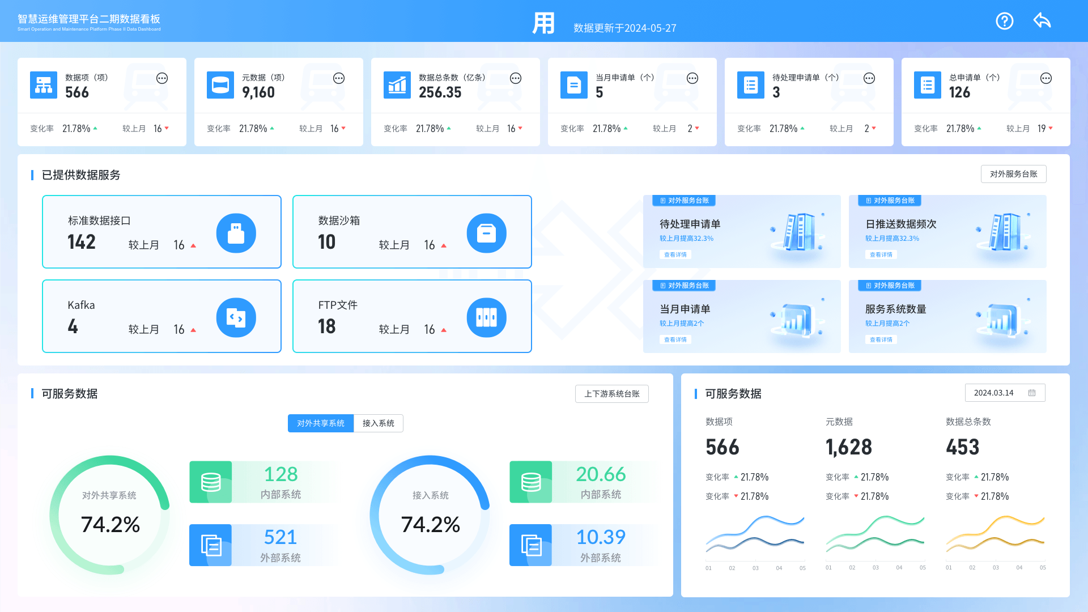Click the 元数据 database icon
Image resolution: width=1088 pixels, height=612 pixels.
pyautogui.click(x=220, y=85)
